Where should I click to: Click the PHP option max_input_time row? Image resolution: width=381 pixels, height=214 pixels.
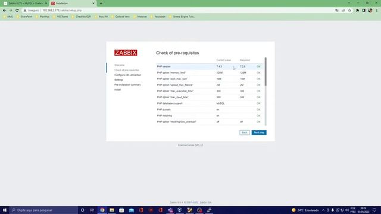(x=210, y=97)
